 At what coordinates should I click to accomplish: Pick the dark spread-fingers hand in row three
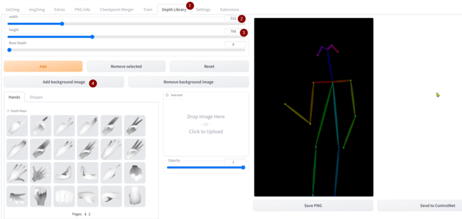[x=41, y=173]
